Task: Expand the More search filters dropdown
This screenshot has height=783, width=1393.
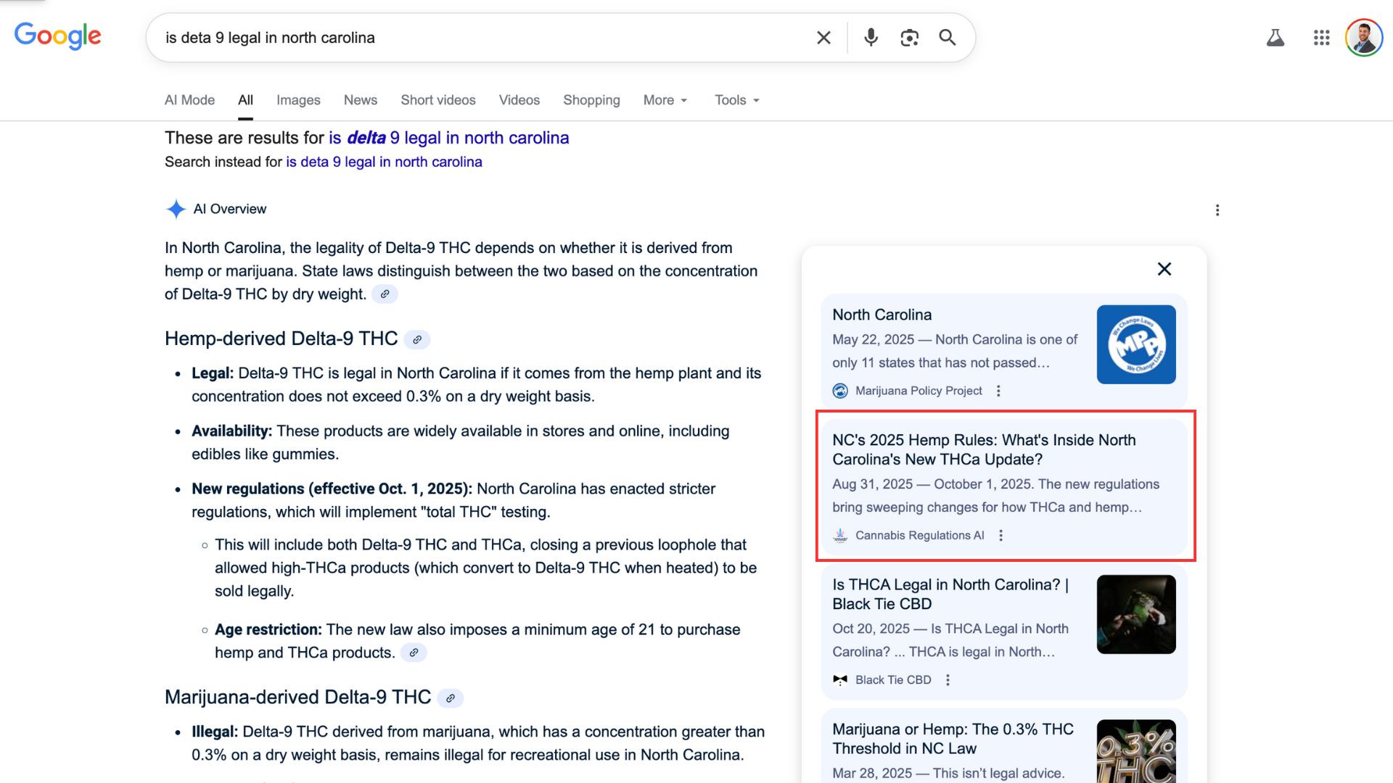Action: (x=665, y=100)
